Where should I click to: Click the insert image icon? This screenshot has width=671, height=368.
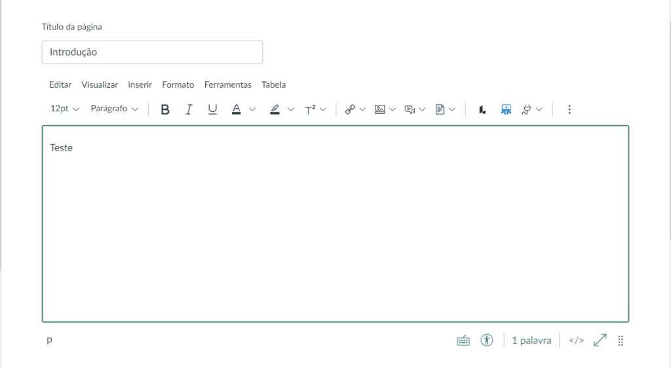[379, 109]
